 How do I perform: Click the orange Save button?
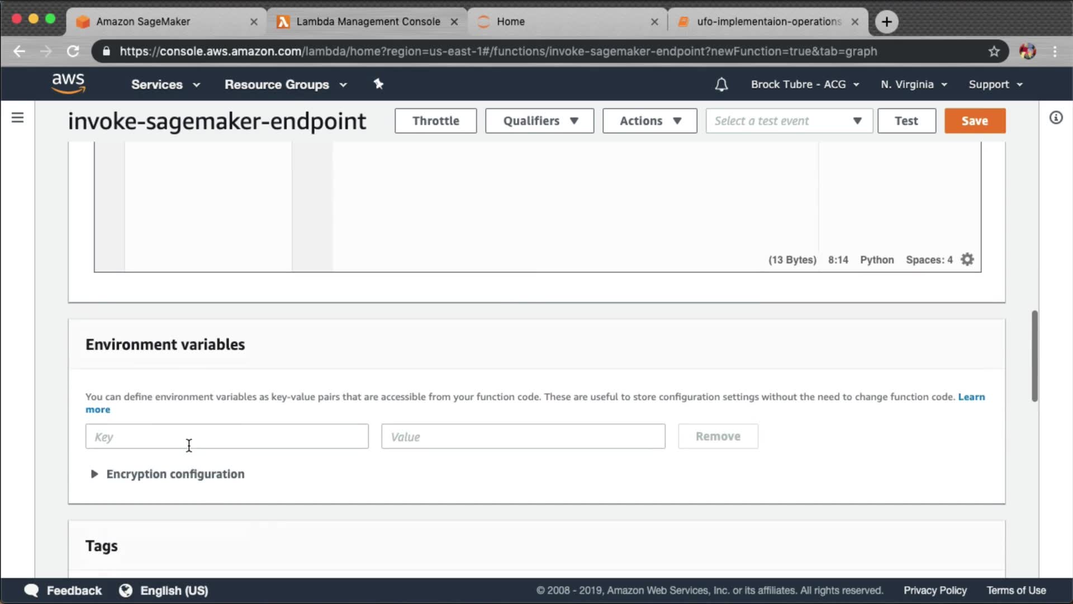point(975,121)
